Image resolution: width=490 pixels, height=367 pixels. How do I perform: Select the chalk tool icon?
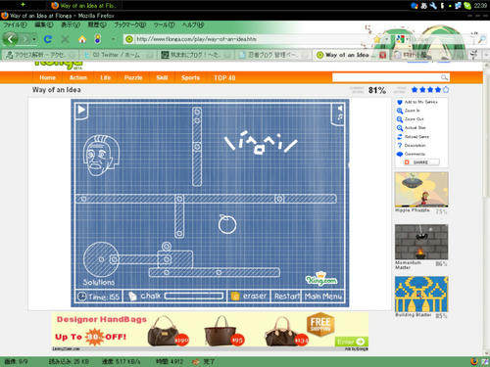click(x=132, y=296)
